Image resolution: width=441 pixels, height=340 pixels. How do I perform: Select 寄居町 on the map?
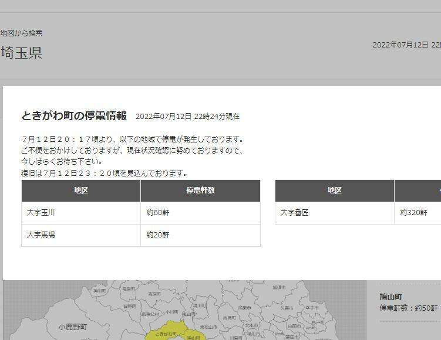154,294
